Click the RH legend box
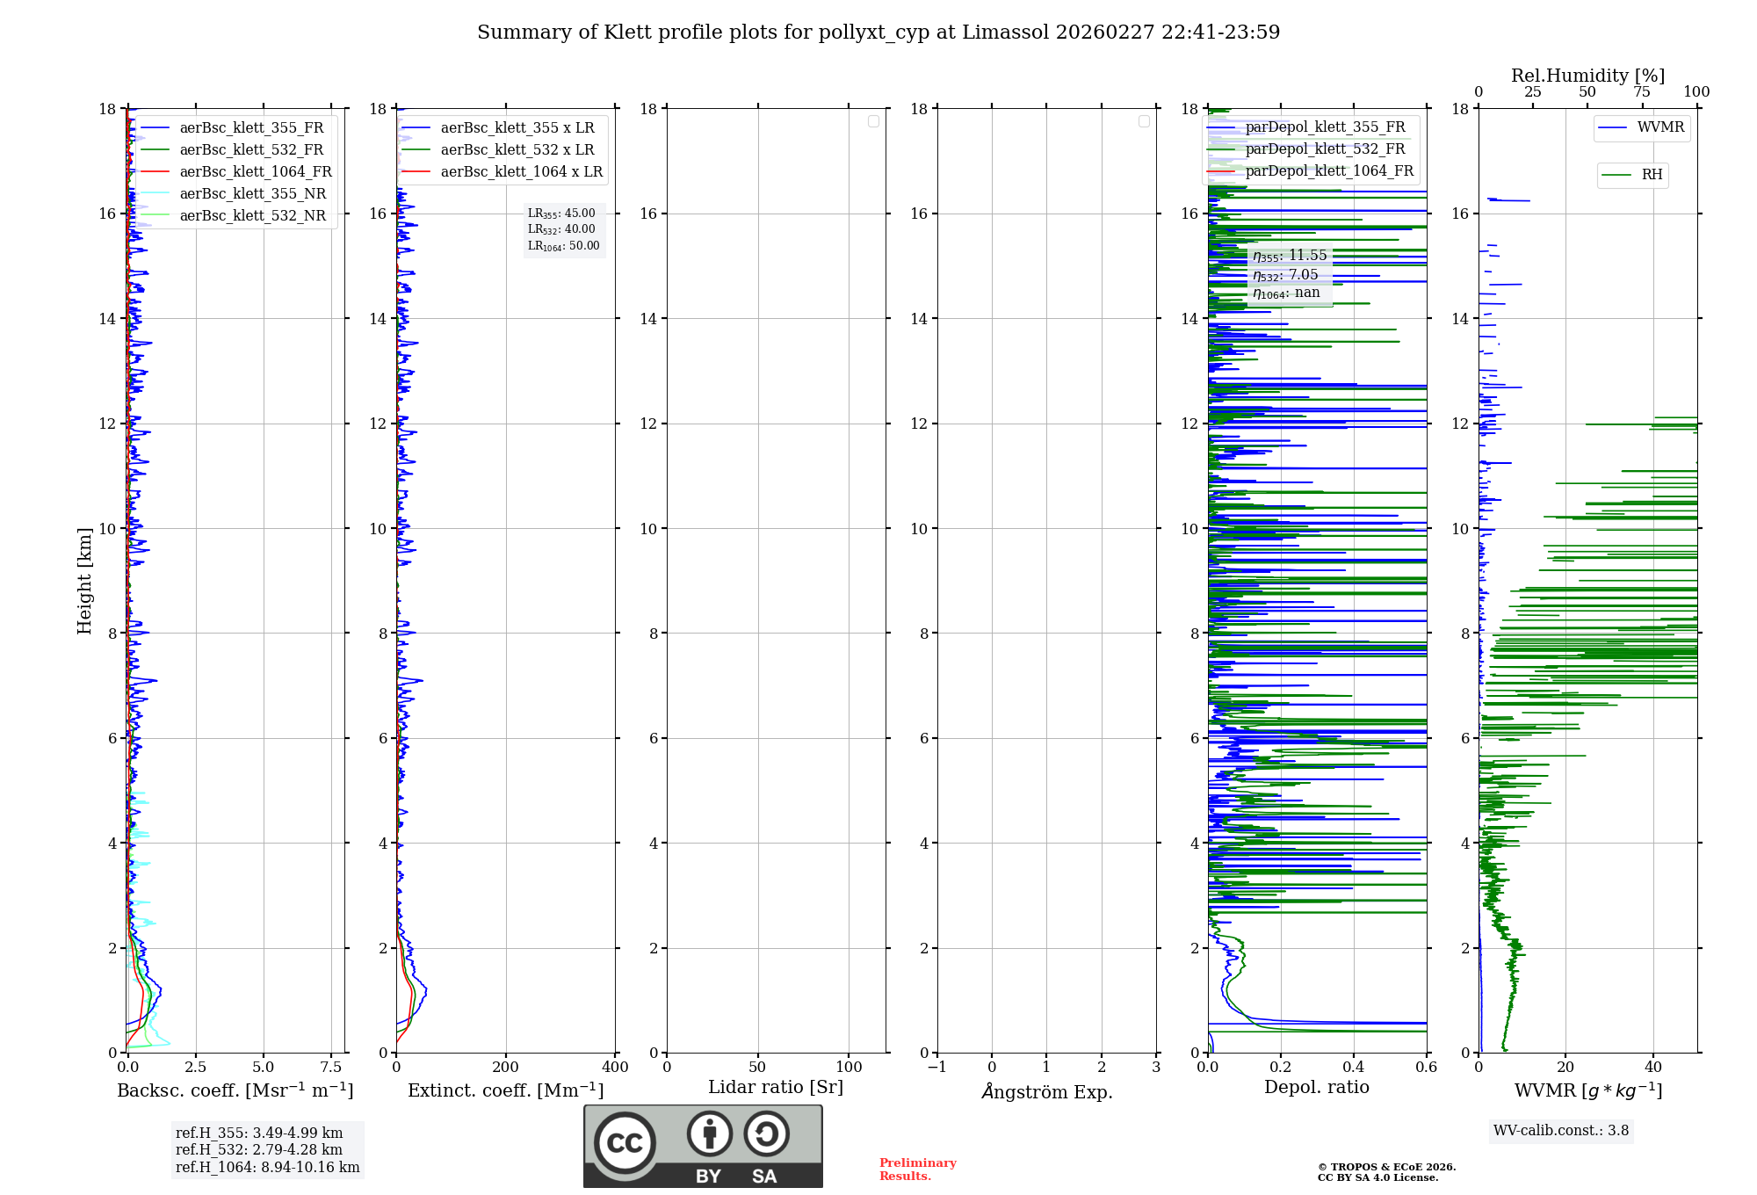 click(1632, 175)
